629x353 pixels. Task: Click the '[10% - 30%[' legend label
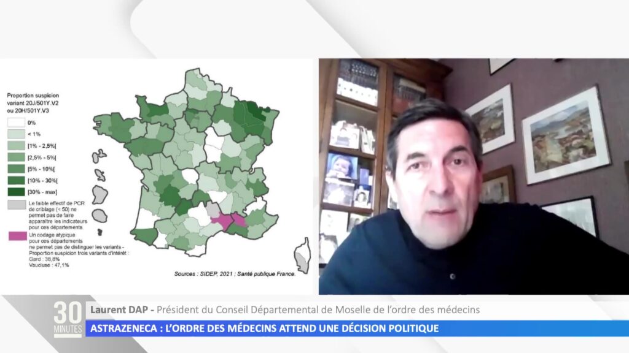pos(42,181)
